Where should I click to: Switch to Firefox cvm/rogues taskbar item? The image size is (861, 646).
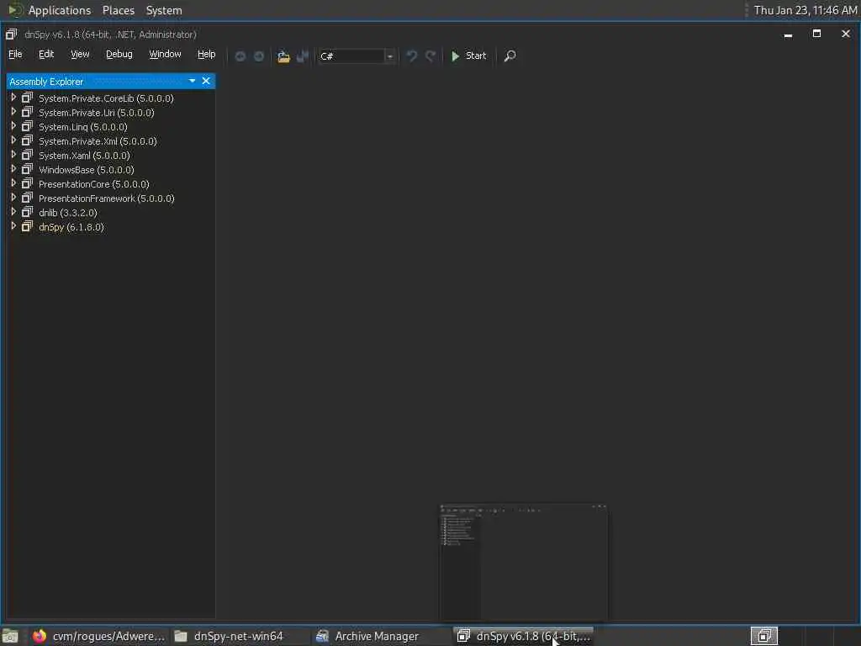point(98,636)
